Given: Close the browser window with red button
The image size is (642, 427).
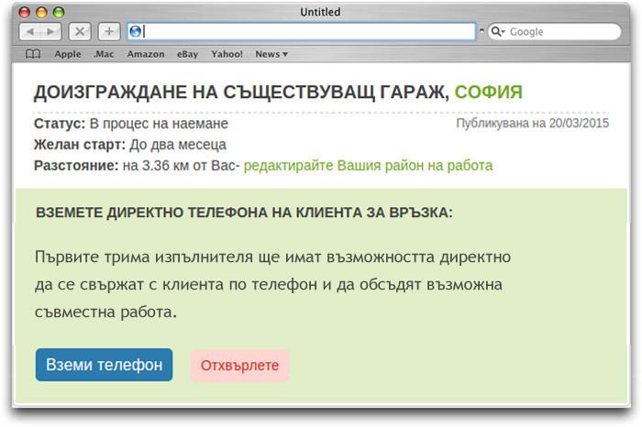Looking at the screenshot, I should 25,12.
